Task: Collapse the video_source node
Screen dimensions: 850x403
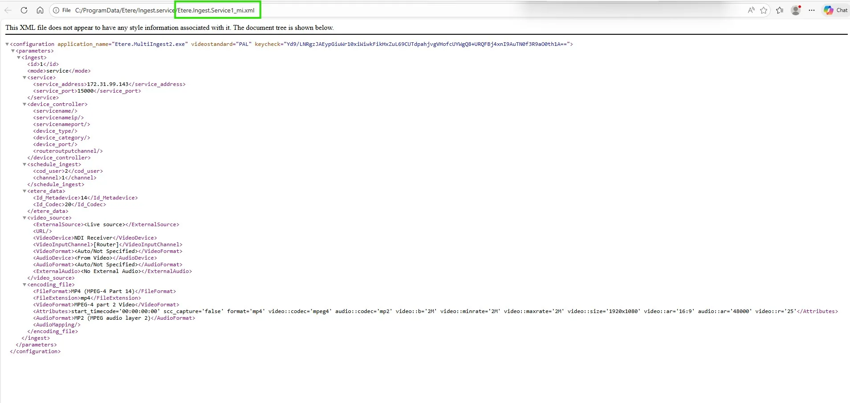Action: [x=24, y=218]
